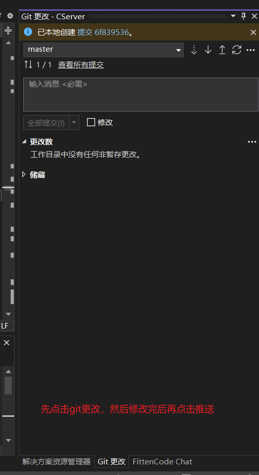
Task: Click the pin icon of Git 更改 panel
Action: (244, 16)
